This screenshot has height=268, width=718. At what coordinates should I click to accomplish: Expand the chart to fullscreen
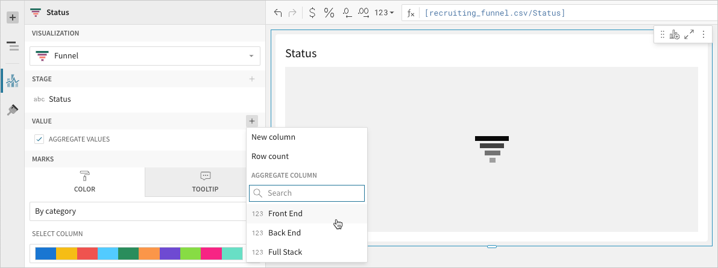pos(689,35)
